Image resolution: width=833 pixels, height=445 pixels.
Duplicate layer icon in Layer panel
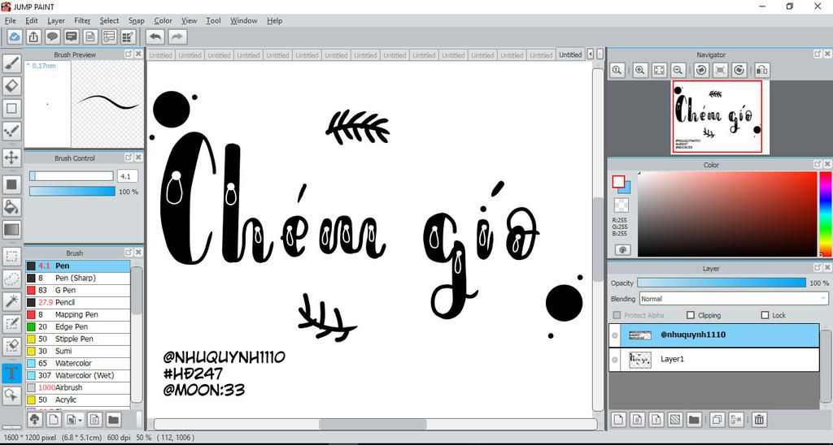717,420
